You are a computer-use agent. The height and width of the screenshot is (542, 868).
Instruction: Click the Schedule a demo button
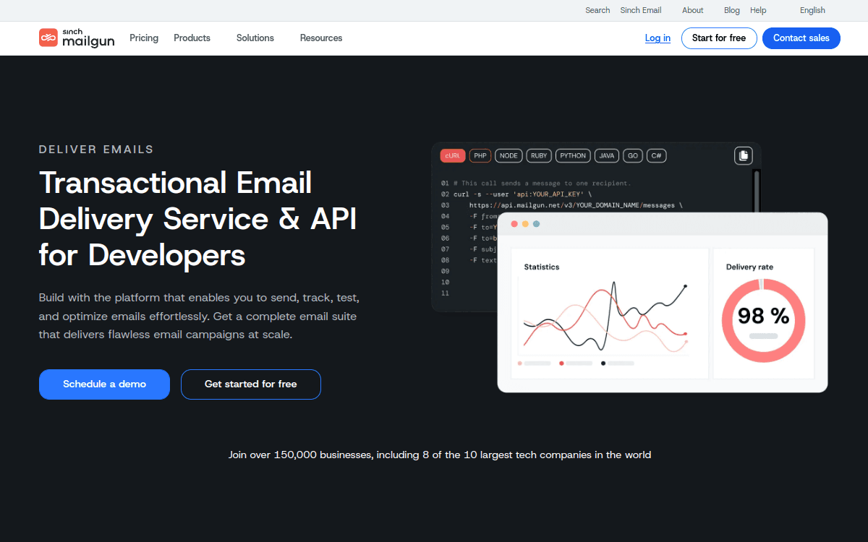coord(104,384)
